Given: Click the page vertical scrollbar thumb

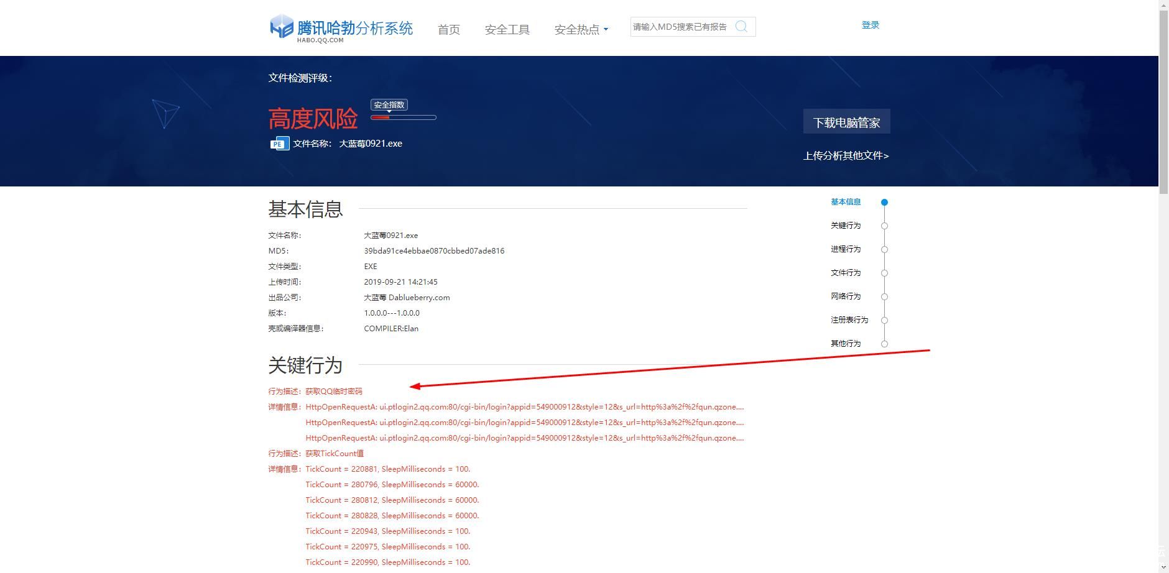Looking at the screenshot, I should click(1163, 103).
